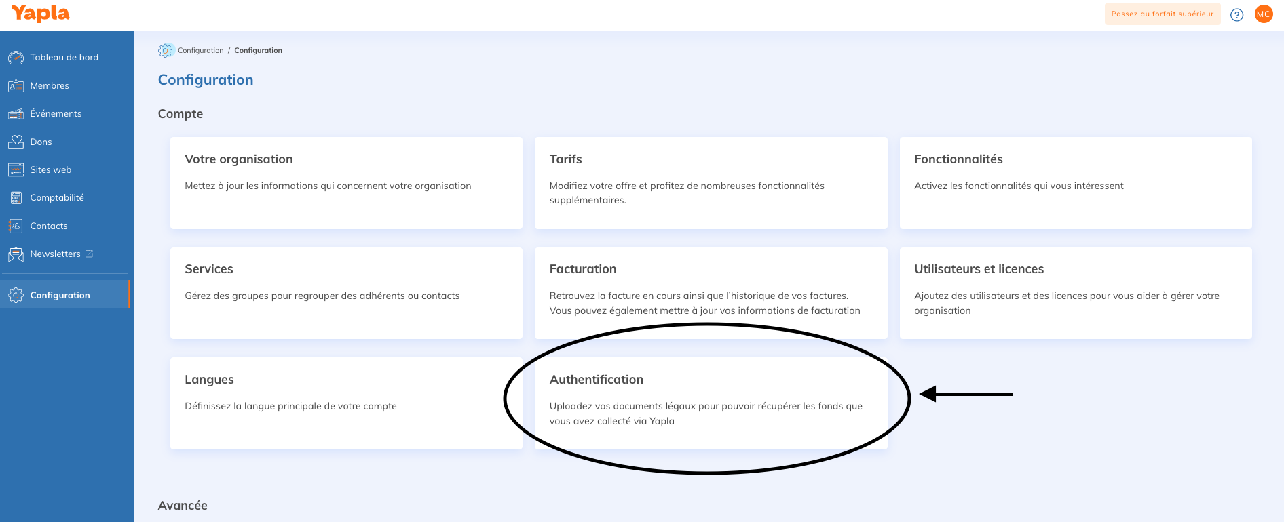Viewport: 1284px width, 522px height.
Task: Open the Facturation settings card
Action: coord(710,293)
